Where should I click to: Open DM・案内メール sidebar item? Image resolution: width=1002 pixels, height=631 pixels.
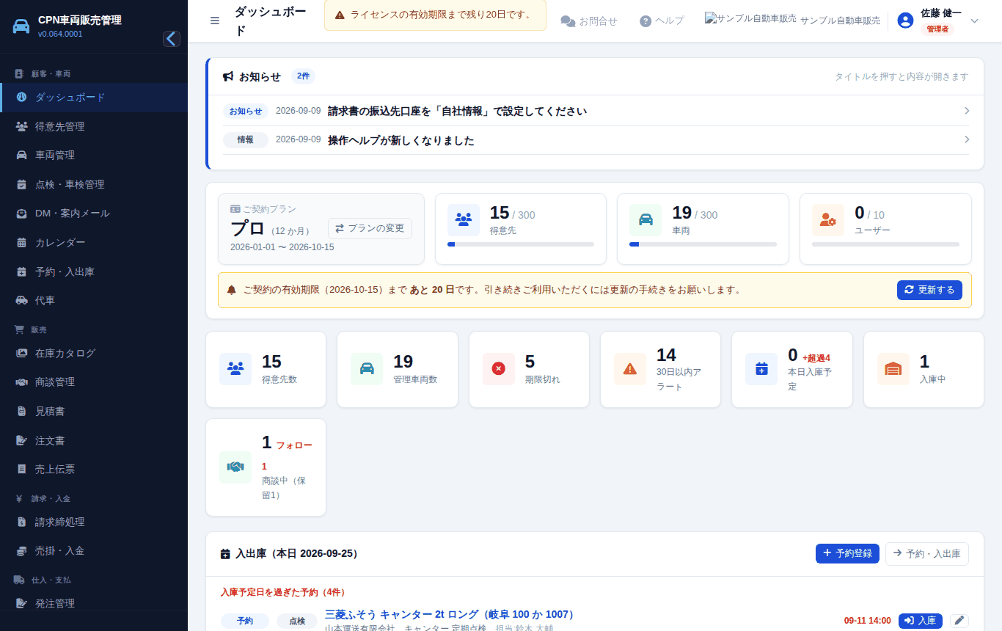pos(94,214)
